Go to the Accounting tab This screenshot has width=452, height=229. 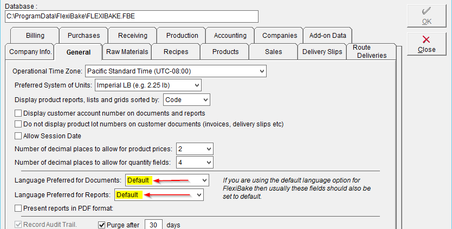pos(230,36)
